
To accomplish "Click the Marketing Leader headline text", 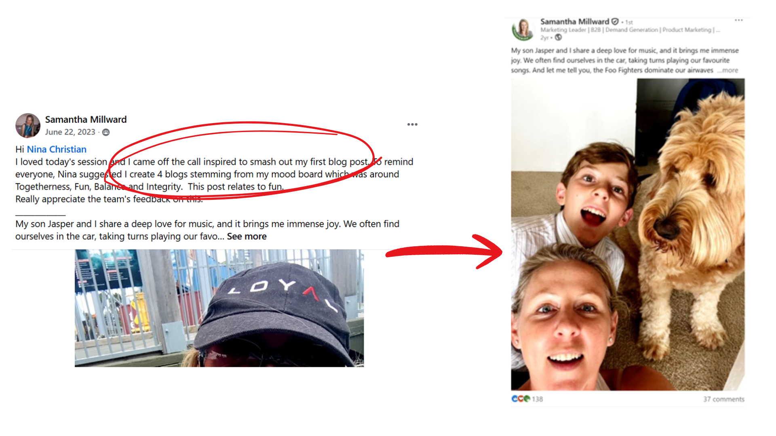I will (630, 30).
